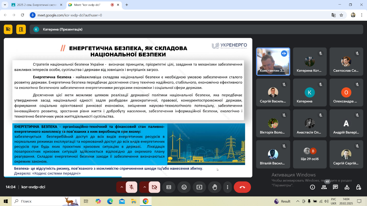Show the people list with 41 participants
Viewport: 367px width, 206px height.
324,187
